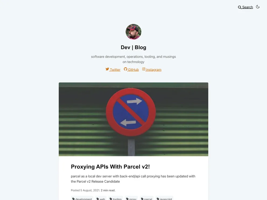Open Proxying APIs With Parcel v2 post

110,167
